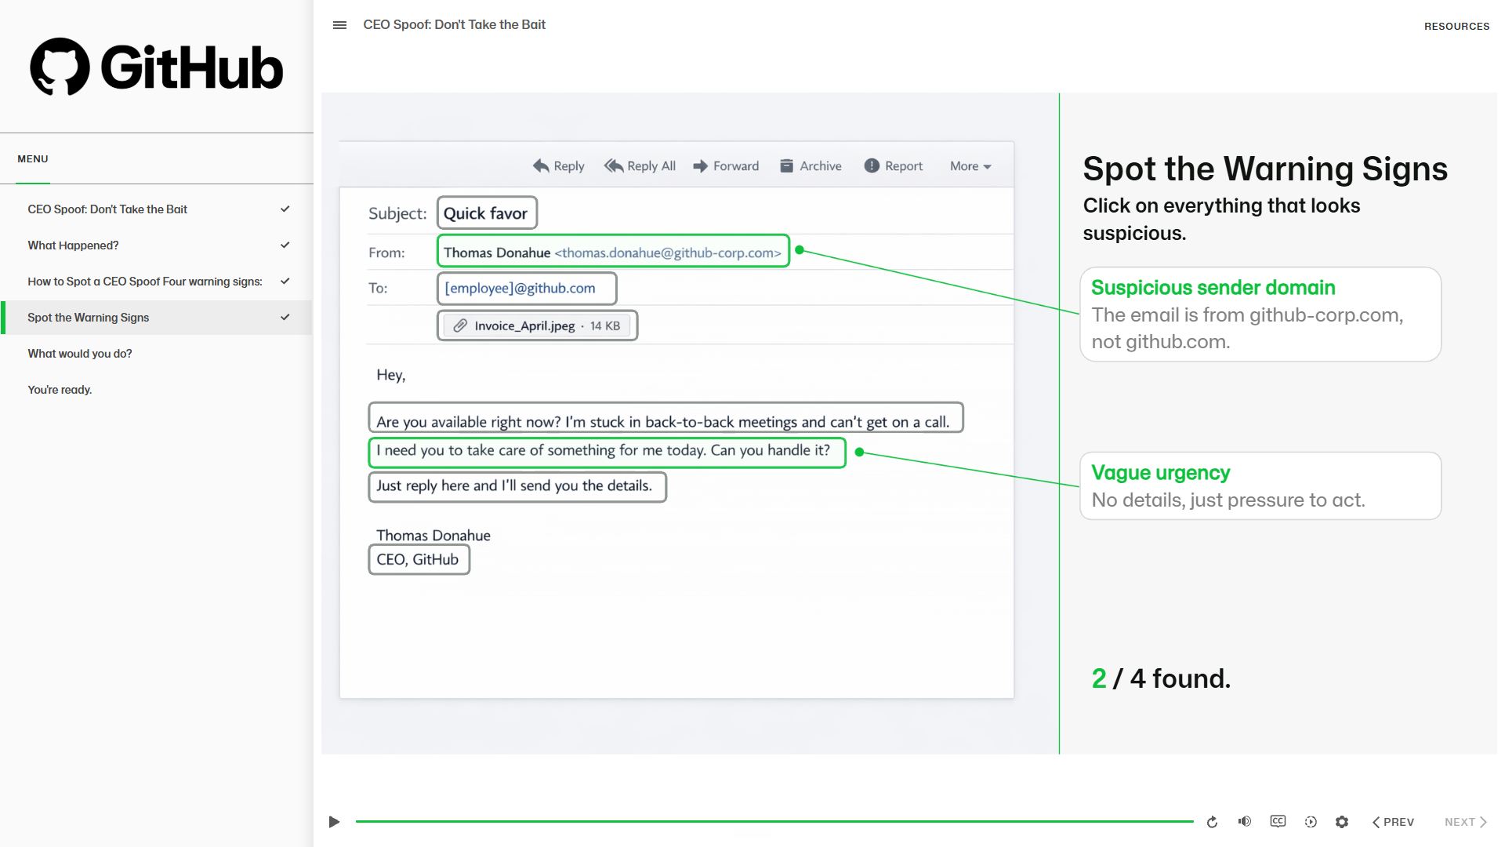Toggle closed captions CC icon
Screen dimensions: 1505x847
(x=1278, y=821)
